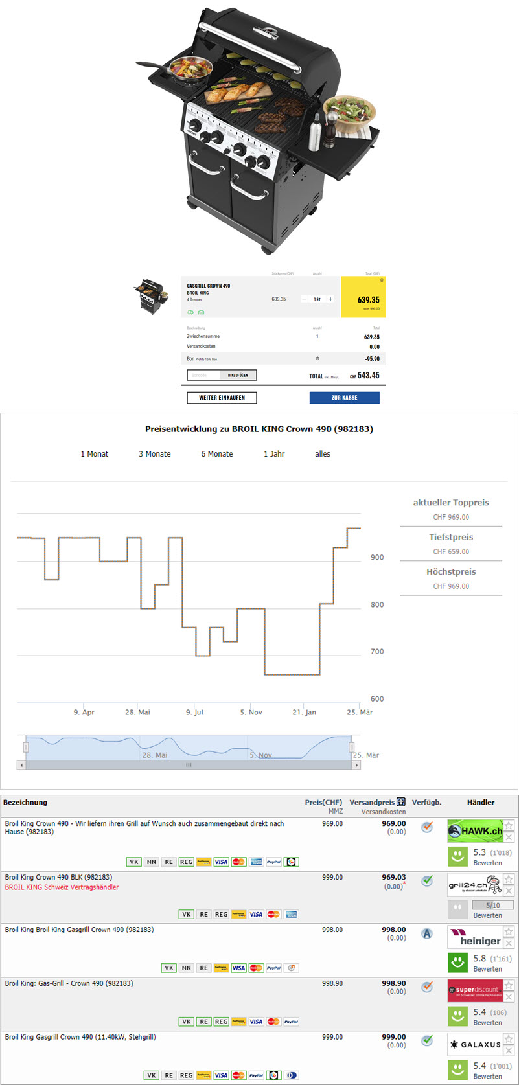Screen dimensions: 519x1085
Task: Favorite HAWK.ch with the star icon
Action: point(509,825)
